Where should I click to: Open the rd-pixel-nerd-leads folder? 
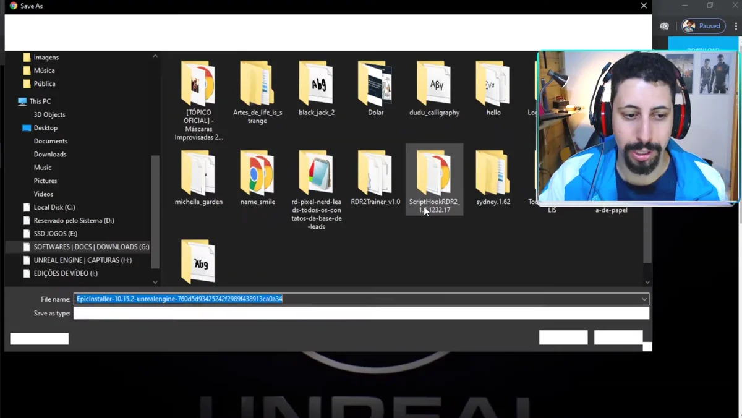tap(317, 190)
